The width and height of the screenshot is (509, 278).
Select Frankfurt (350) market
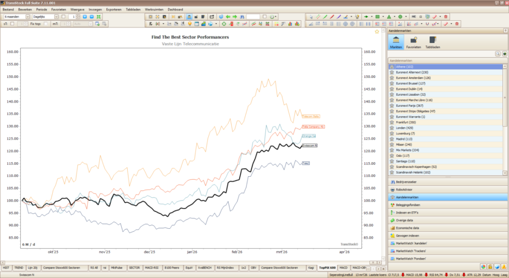(445, 122)
